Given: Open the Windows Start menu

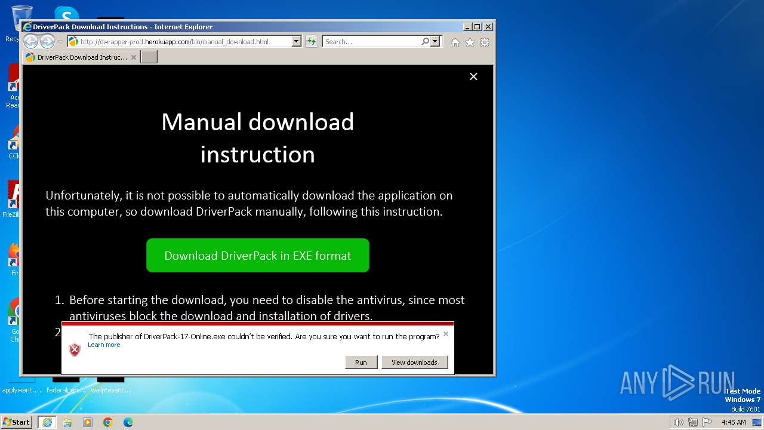Looking at the screenshot, I should pos(16,422).
